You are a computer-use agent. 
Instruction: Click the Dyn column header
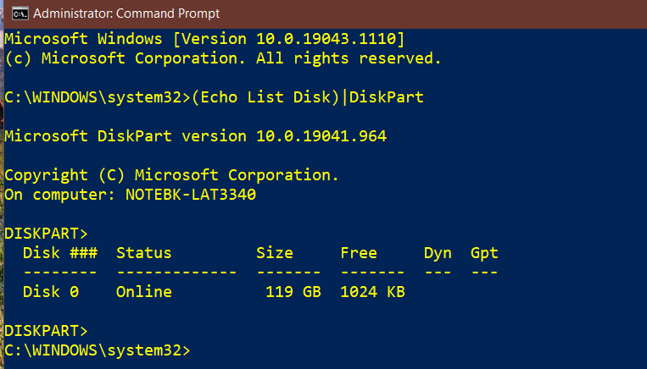tap(438, 254)
